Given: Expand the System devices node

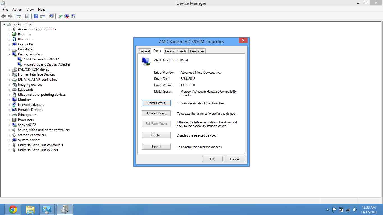Looking at the screenshot, I should point(9,140).
